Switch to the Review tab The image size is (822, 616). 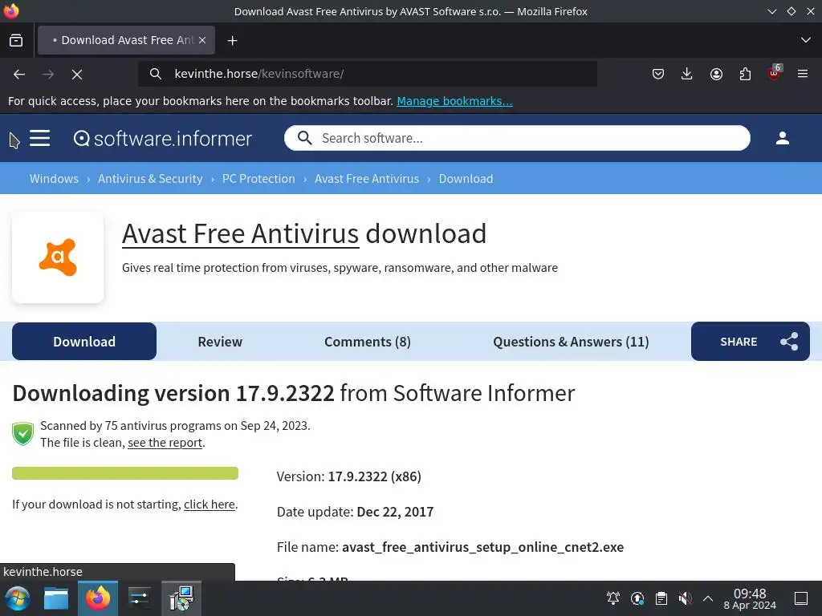(220, 342)
